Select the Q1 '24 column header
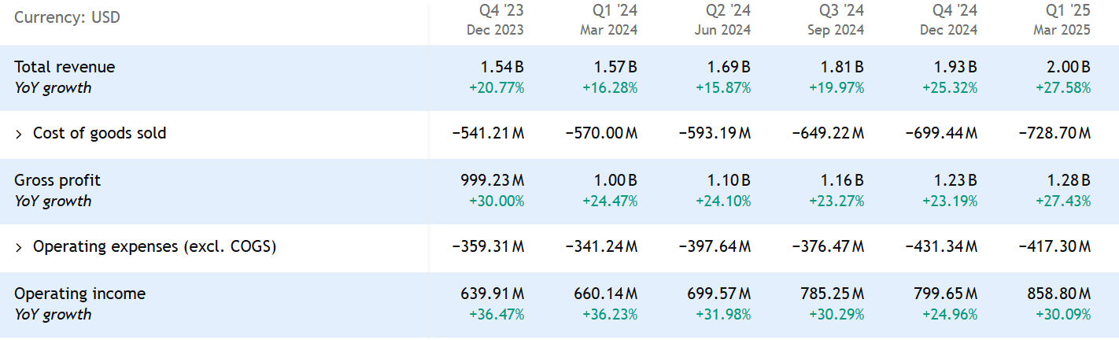 coord(609,20)
